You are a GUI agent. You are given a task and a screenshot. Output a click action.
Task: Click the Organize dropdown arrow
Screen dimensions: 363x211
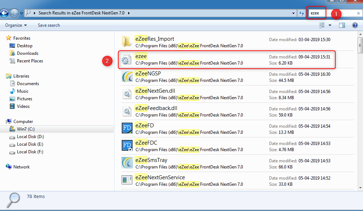26,25
